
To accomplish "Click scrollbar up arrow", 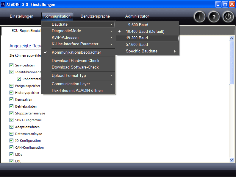I will (x=232, y=38).
